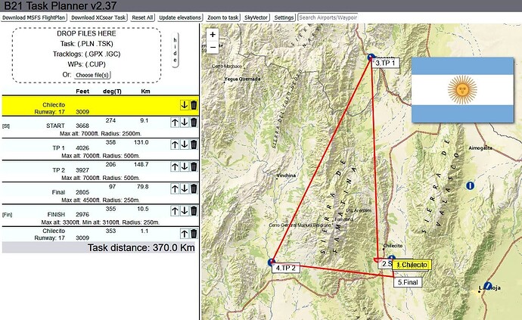Move TP 2 waypoint down
This screenshot has width=522, height=320.
point(184,166)
